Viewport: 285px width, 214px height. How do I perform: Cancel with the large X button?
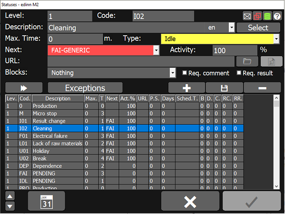[x=190, y=201]
